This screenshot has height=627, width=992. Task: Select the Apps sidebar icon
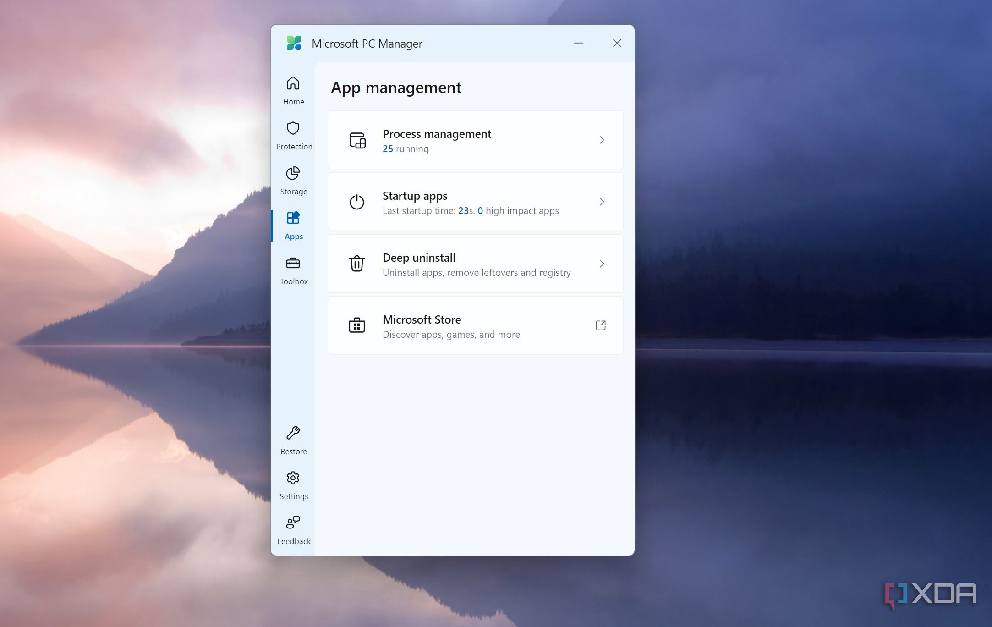[293, 218]
